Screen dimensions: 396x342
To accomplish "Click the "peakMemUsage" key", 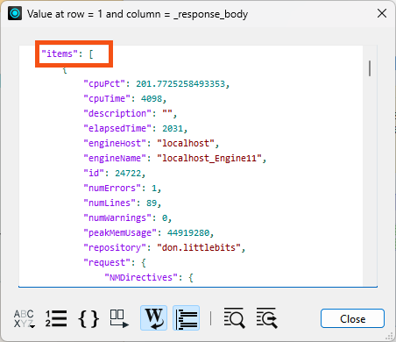I will 120,233.
